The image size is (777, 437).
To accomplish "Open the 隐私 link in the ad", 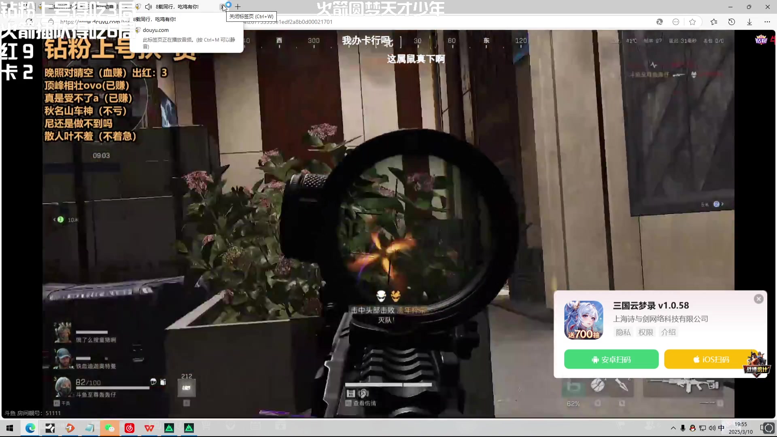I will click(x=623, y=332).
